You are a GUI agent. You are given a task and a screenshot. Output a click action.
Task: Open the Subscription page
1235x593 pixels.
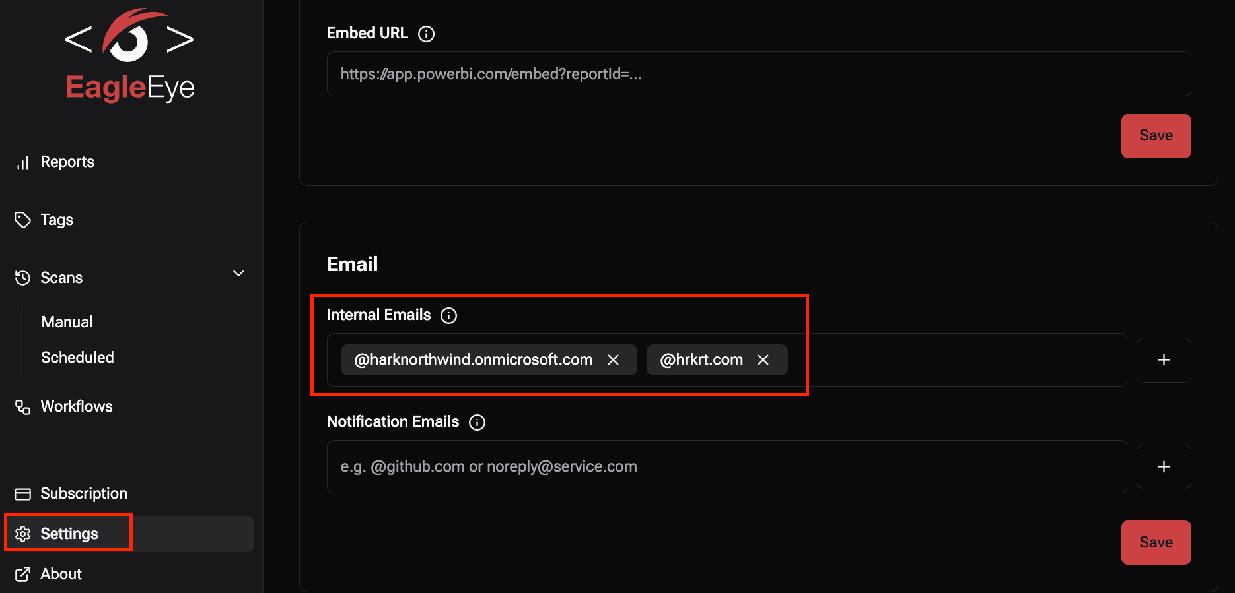(x=83, y=493)
